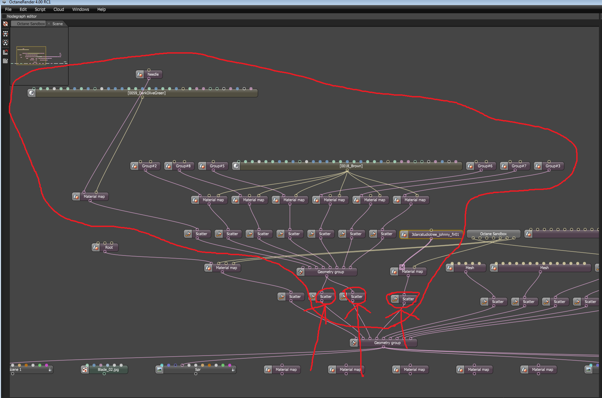
Task: Click the [0018_Brown] material node icon
Action: tap(236, 166)
